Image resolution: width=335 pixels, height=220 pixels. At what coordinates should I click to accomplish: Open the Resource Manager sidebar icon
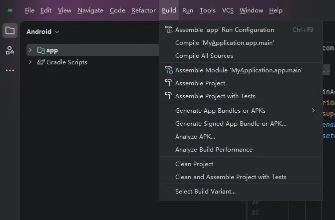click(x=10, y=50)
